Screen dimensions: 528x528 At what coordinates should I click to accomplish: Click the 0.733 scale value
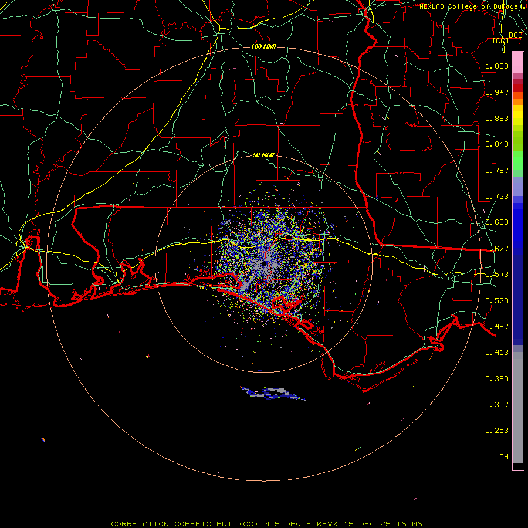click(497, 197)
